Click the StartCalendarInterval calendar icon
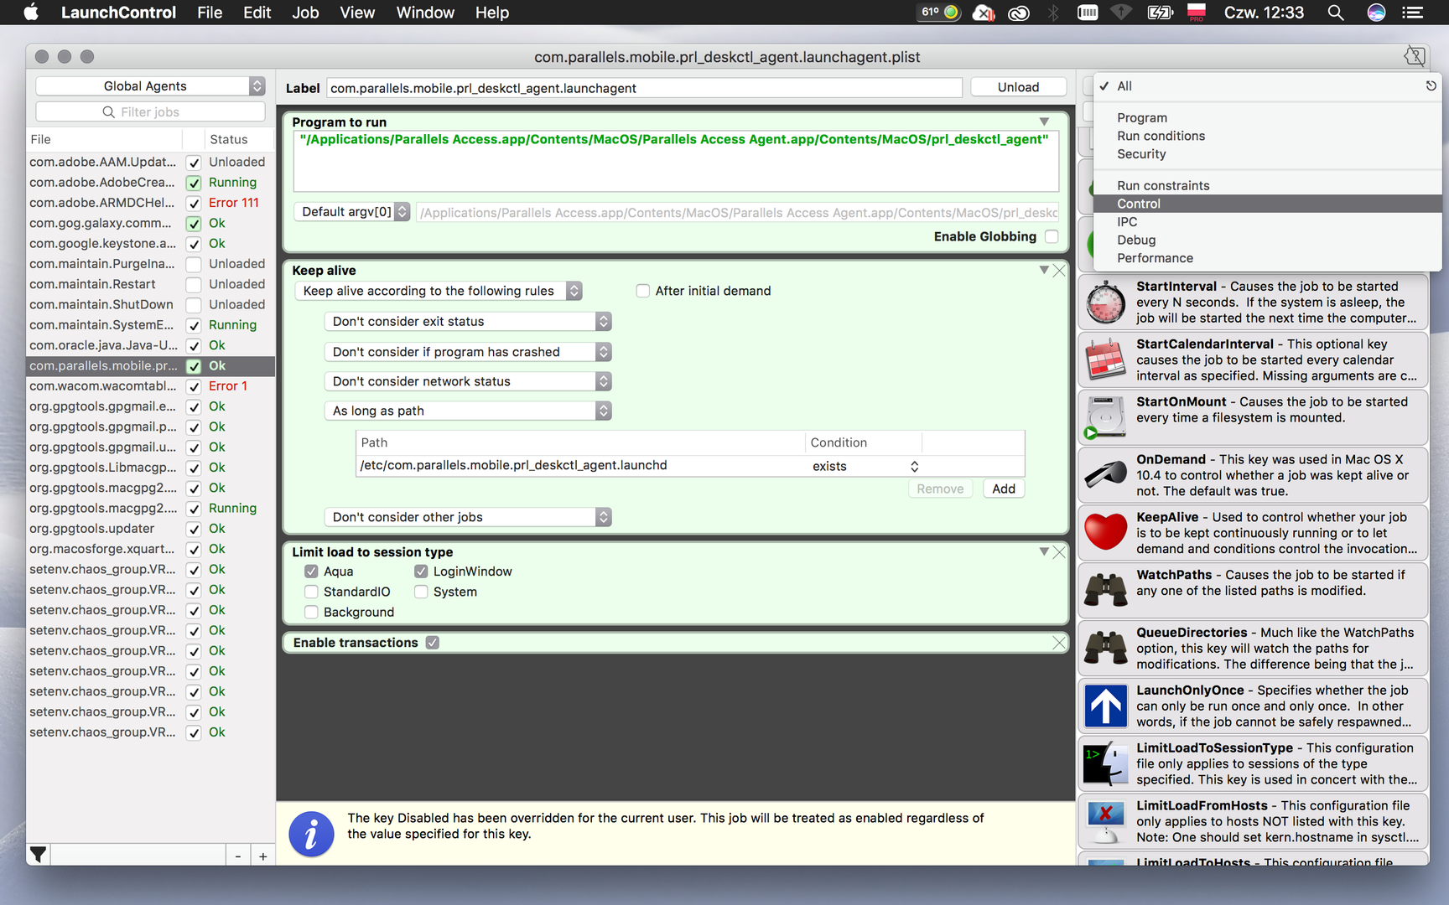The image size is (1449, 905). click(x=1105, y=360)
